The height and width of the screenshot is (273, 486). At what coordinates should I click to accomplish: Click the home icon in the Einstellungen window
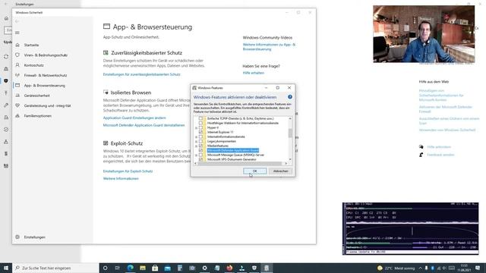tap(6, 18)
